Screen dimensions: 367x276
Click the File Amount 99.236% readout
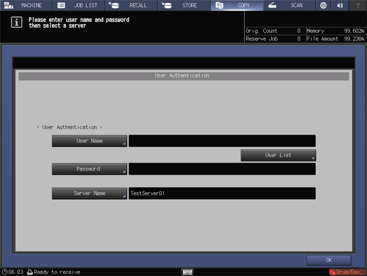[336, 39]
